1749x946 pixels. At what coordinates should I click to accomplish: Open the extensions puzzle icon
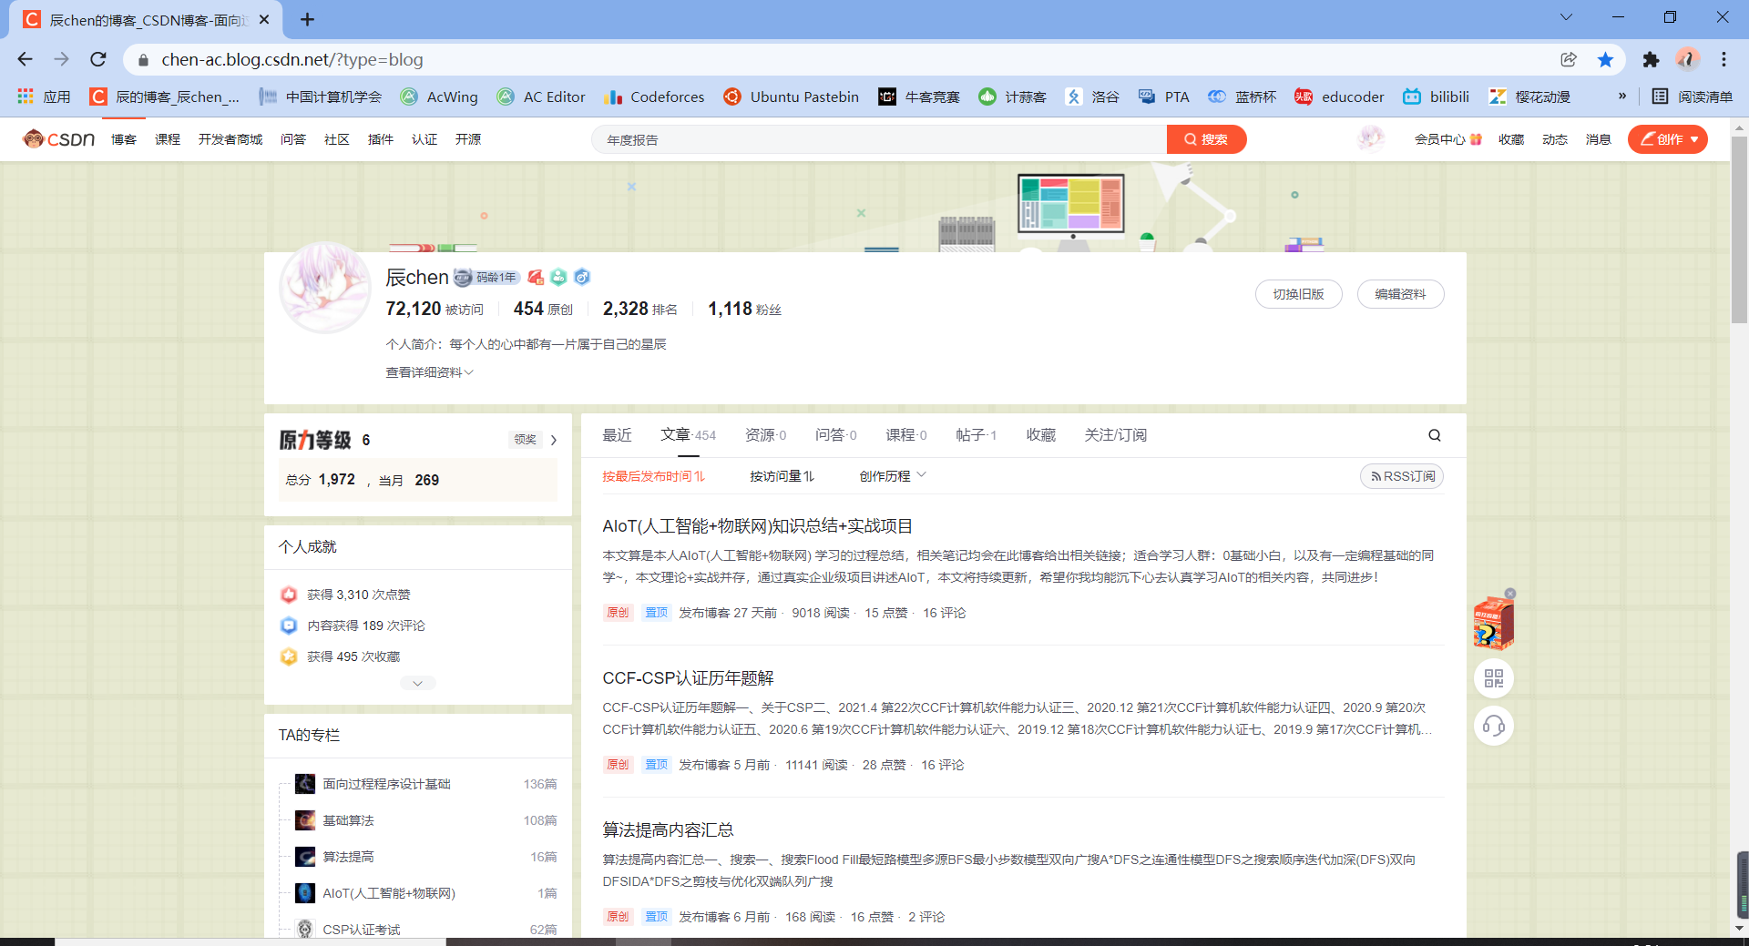click(x=1651, y=59)
